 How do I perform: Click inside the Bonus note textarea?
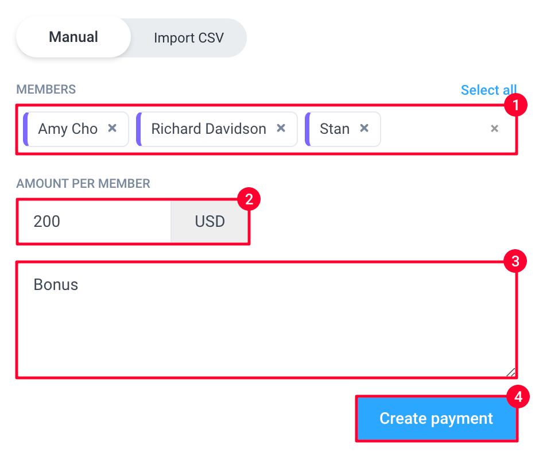[x=266, y=320]
